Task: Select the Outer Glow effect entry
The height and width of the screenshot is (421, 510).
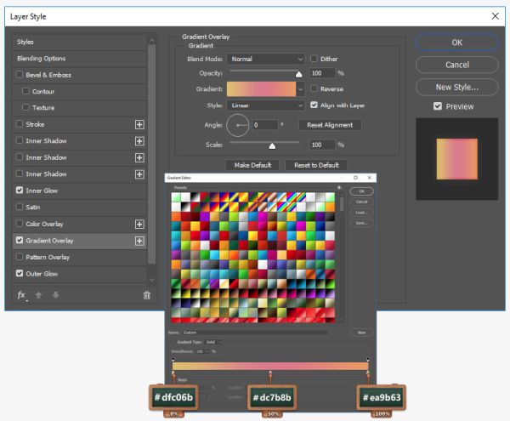Action: click(80, 274)
